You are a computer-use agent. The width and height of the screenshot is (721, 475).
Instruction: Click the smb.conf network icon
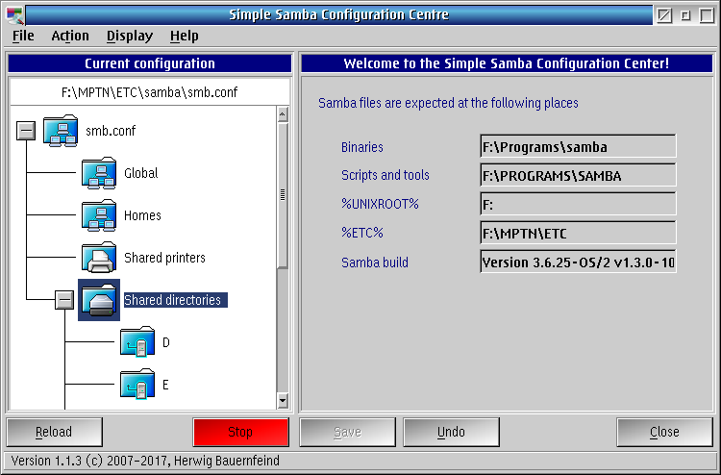coord(61,131)
